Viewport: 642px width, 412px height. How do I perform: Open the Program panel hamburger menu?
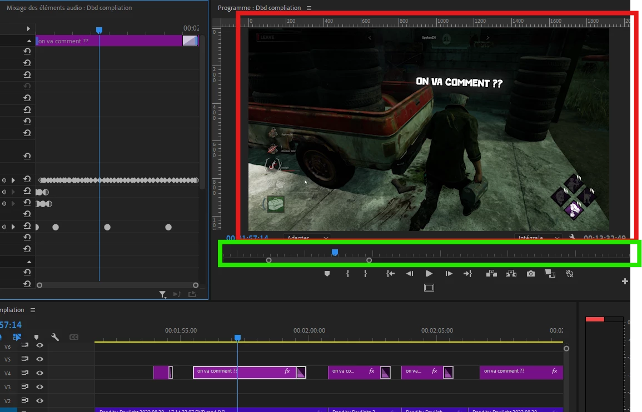pyautogui.click(x=309, y=8)
